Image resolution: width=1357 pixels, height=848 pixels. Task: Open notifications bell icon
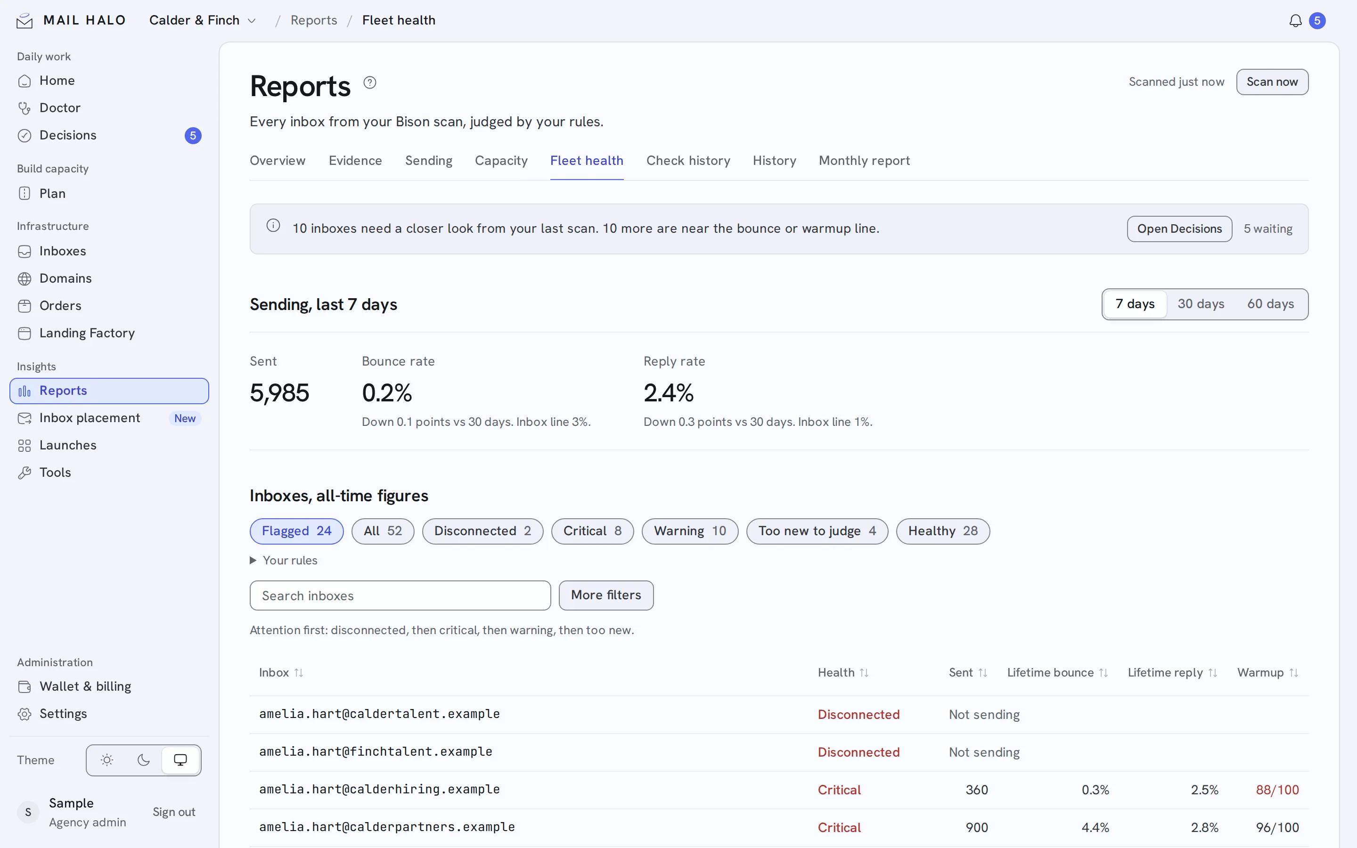(x=1295, y=21)
